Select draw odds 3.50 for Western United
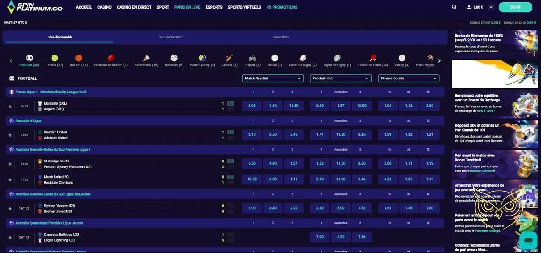Image resolution: width=541 pixels, height=253 pixels. (x=273, y=134)
